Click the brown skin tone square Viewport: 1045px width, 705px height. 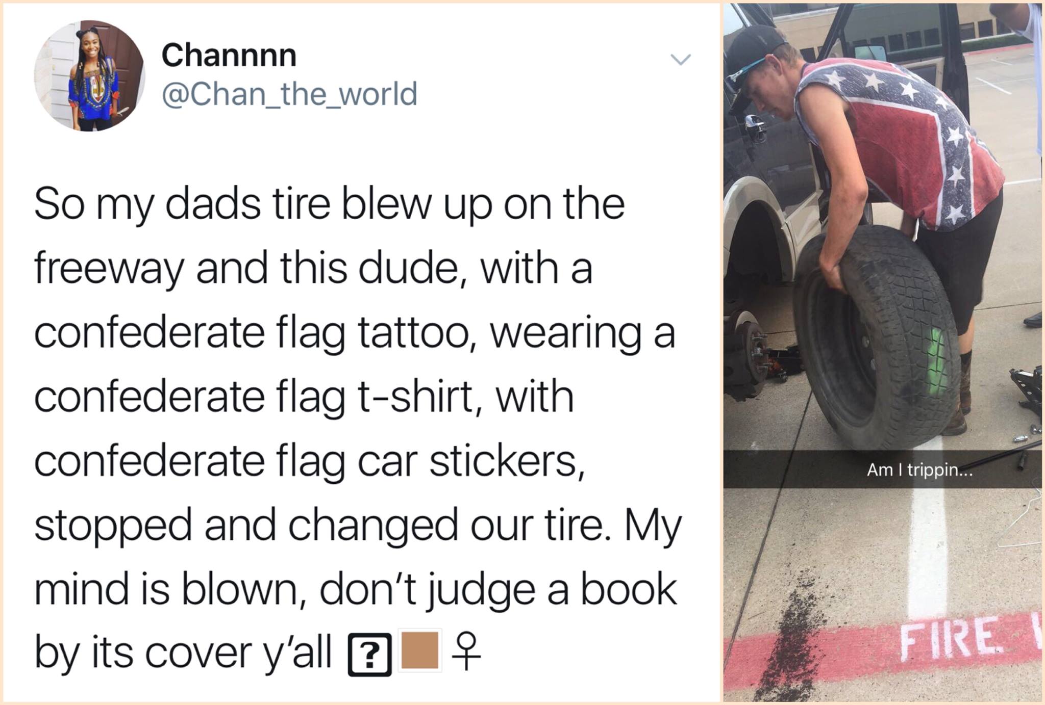[x=419, y=650]
